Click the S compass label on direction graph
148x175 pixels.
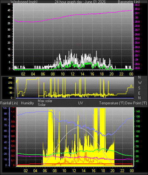139,88
